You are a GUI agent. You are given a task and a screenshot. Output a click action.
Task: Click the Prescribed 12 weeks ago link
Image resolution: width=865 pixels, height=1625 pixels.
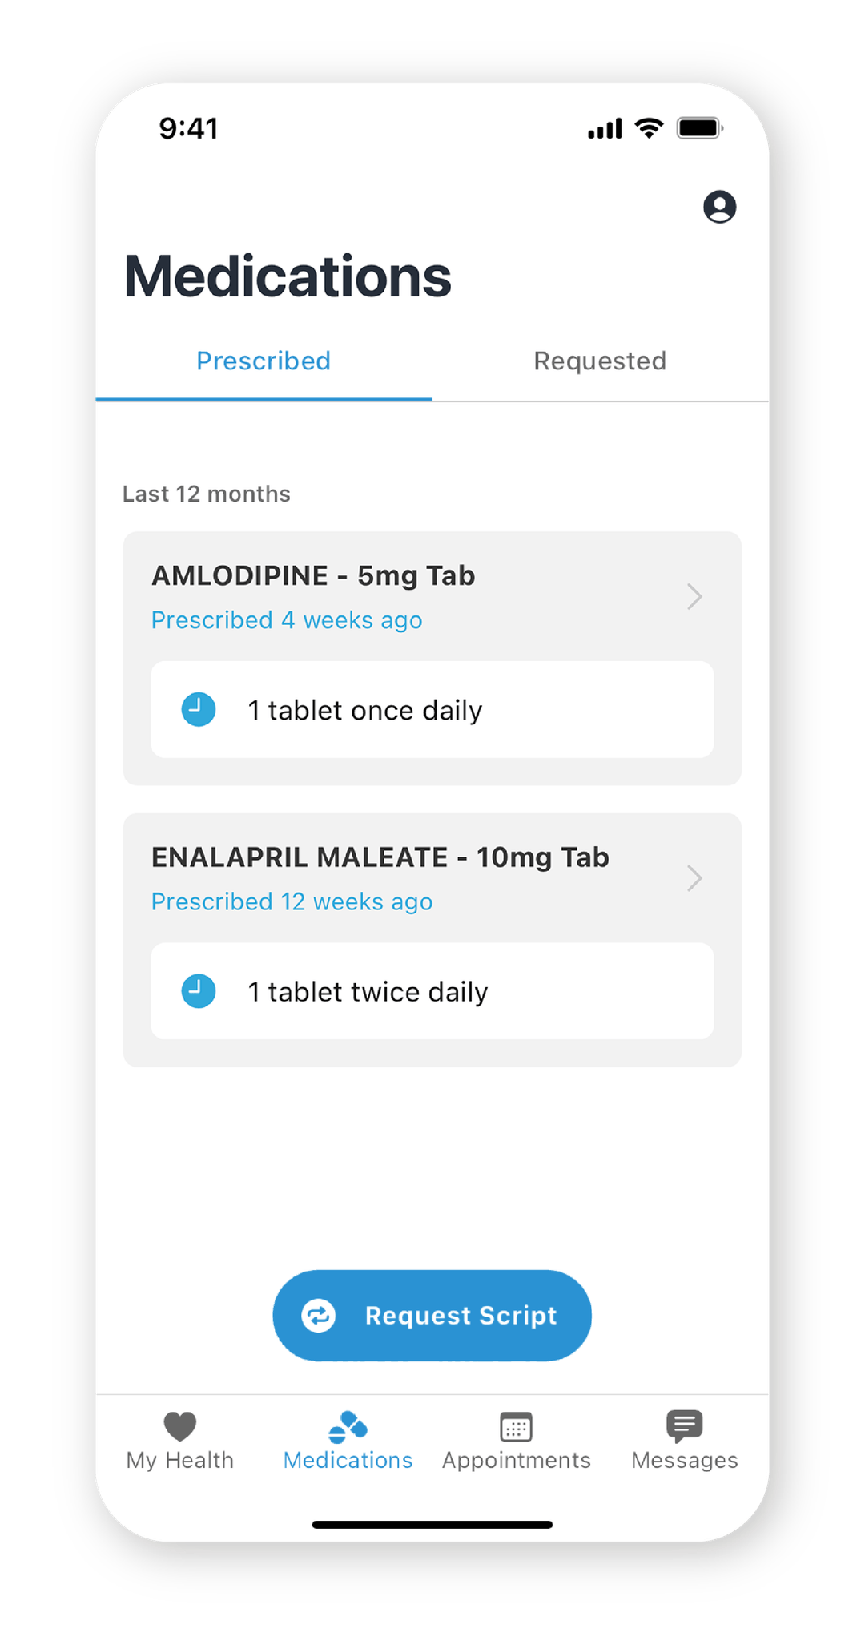291,901
